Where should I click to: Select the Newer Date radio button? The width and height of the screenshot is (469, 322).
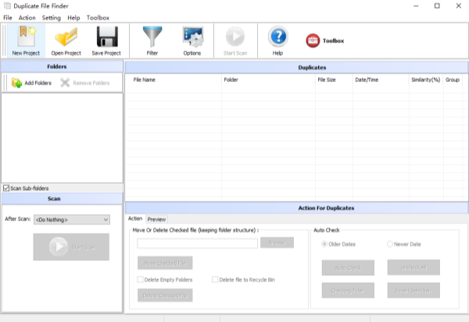click(390, 244)
